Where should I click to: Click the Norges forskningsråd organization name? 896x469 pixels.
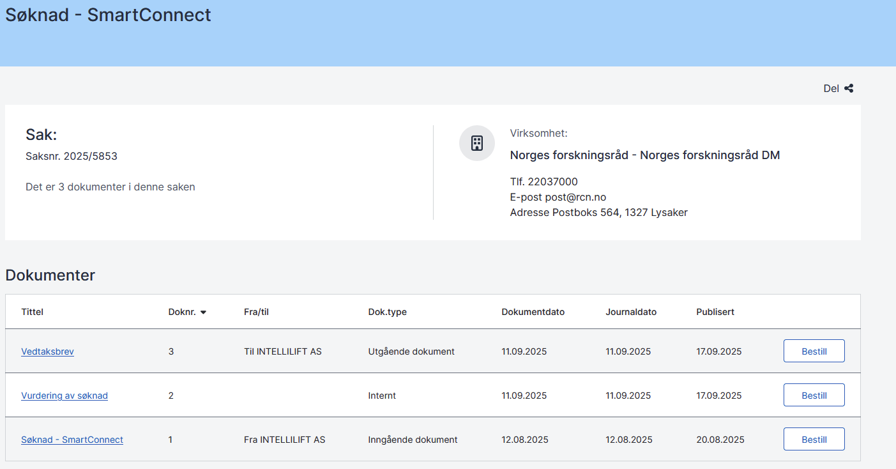[644, 155]
